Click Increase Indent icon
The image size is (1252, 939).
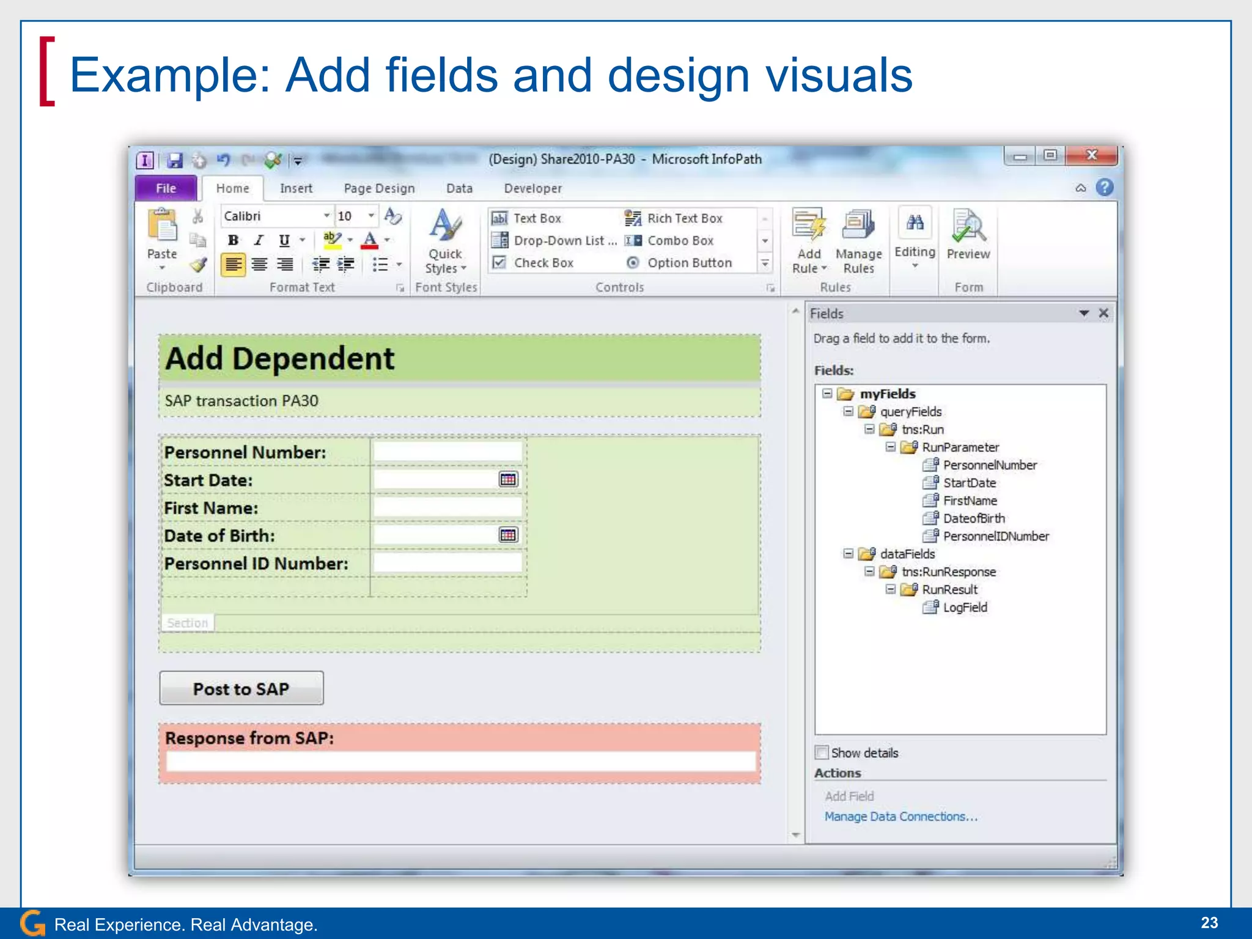pos(346,265)
